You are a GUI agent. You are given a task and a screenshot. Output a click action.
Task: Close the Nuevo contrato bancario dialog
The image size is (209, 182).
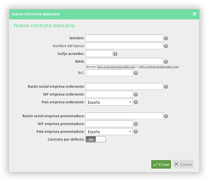[195, 14]
